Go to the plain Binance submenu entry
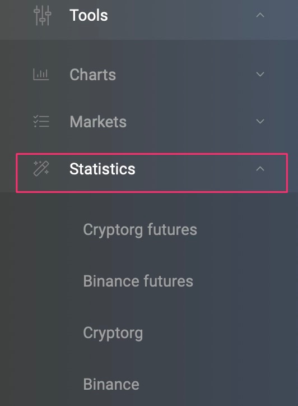 coord(111,384)
